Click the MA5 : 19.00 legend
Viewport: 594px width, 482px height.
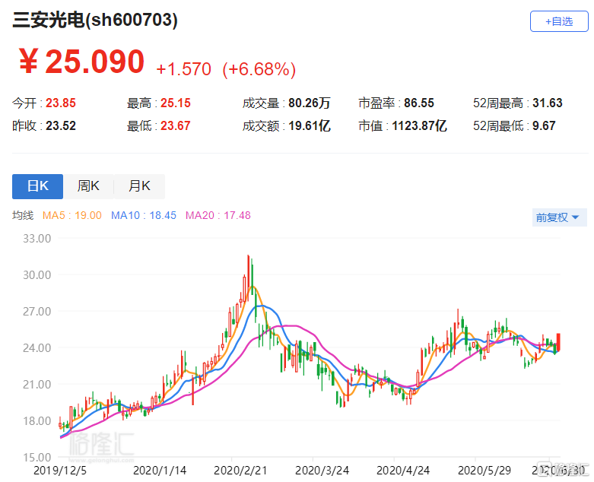72,215
